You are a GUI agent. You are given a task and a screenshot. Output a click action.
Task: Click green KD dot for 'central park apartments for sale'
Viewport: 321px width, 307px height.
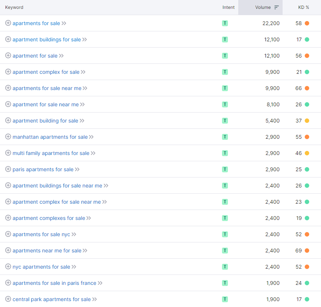pyautogui.click(x=307, y=299)
